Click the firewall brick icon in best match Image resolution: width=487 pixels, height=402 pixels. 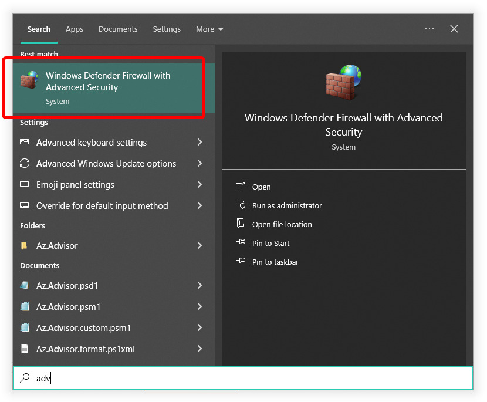click(29, 80)
